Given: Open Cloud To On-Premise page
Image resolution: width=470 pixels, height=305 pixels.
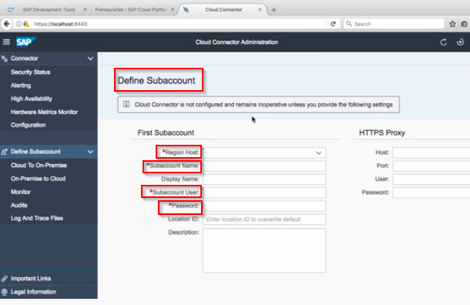Looking at the screenshot, I should click(x=39, y=166).
